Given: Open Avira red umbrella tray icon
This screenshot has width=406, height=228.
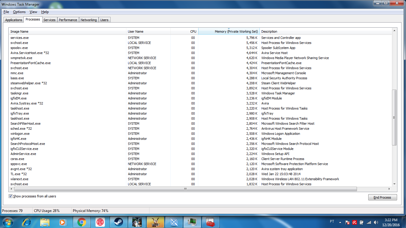Looking at the screenshot, I should coord(355,222).
